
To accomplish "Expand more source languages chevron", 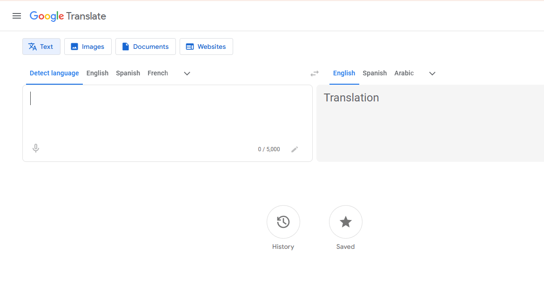I will (x=187, y=73).
